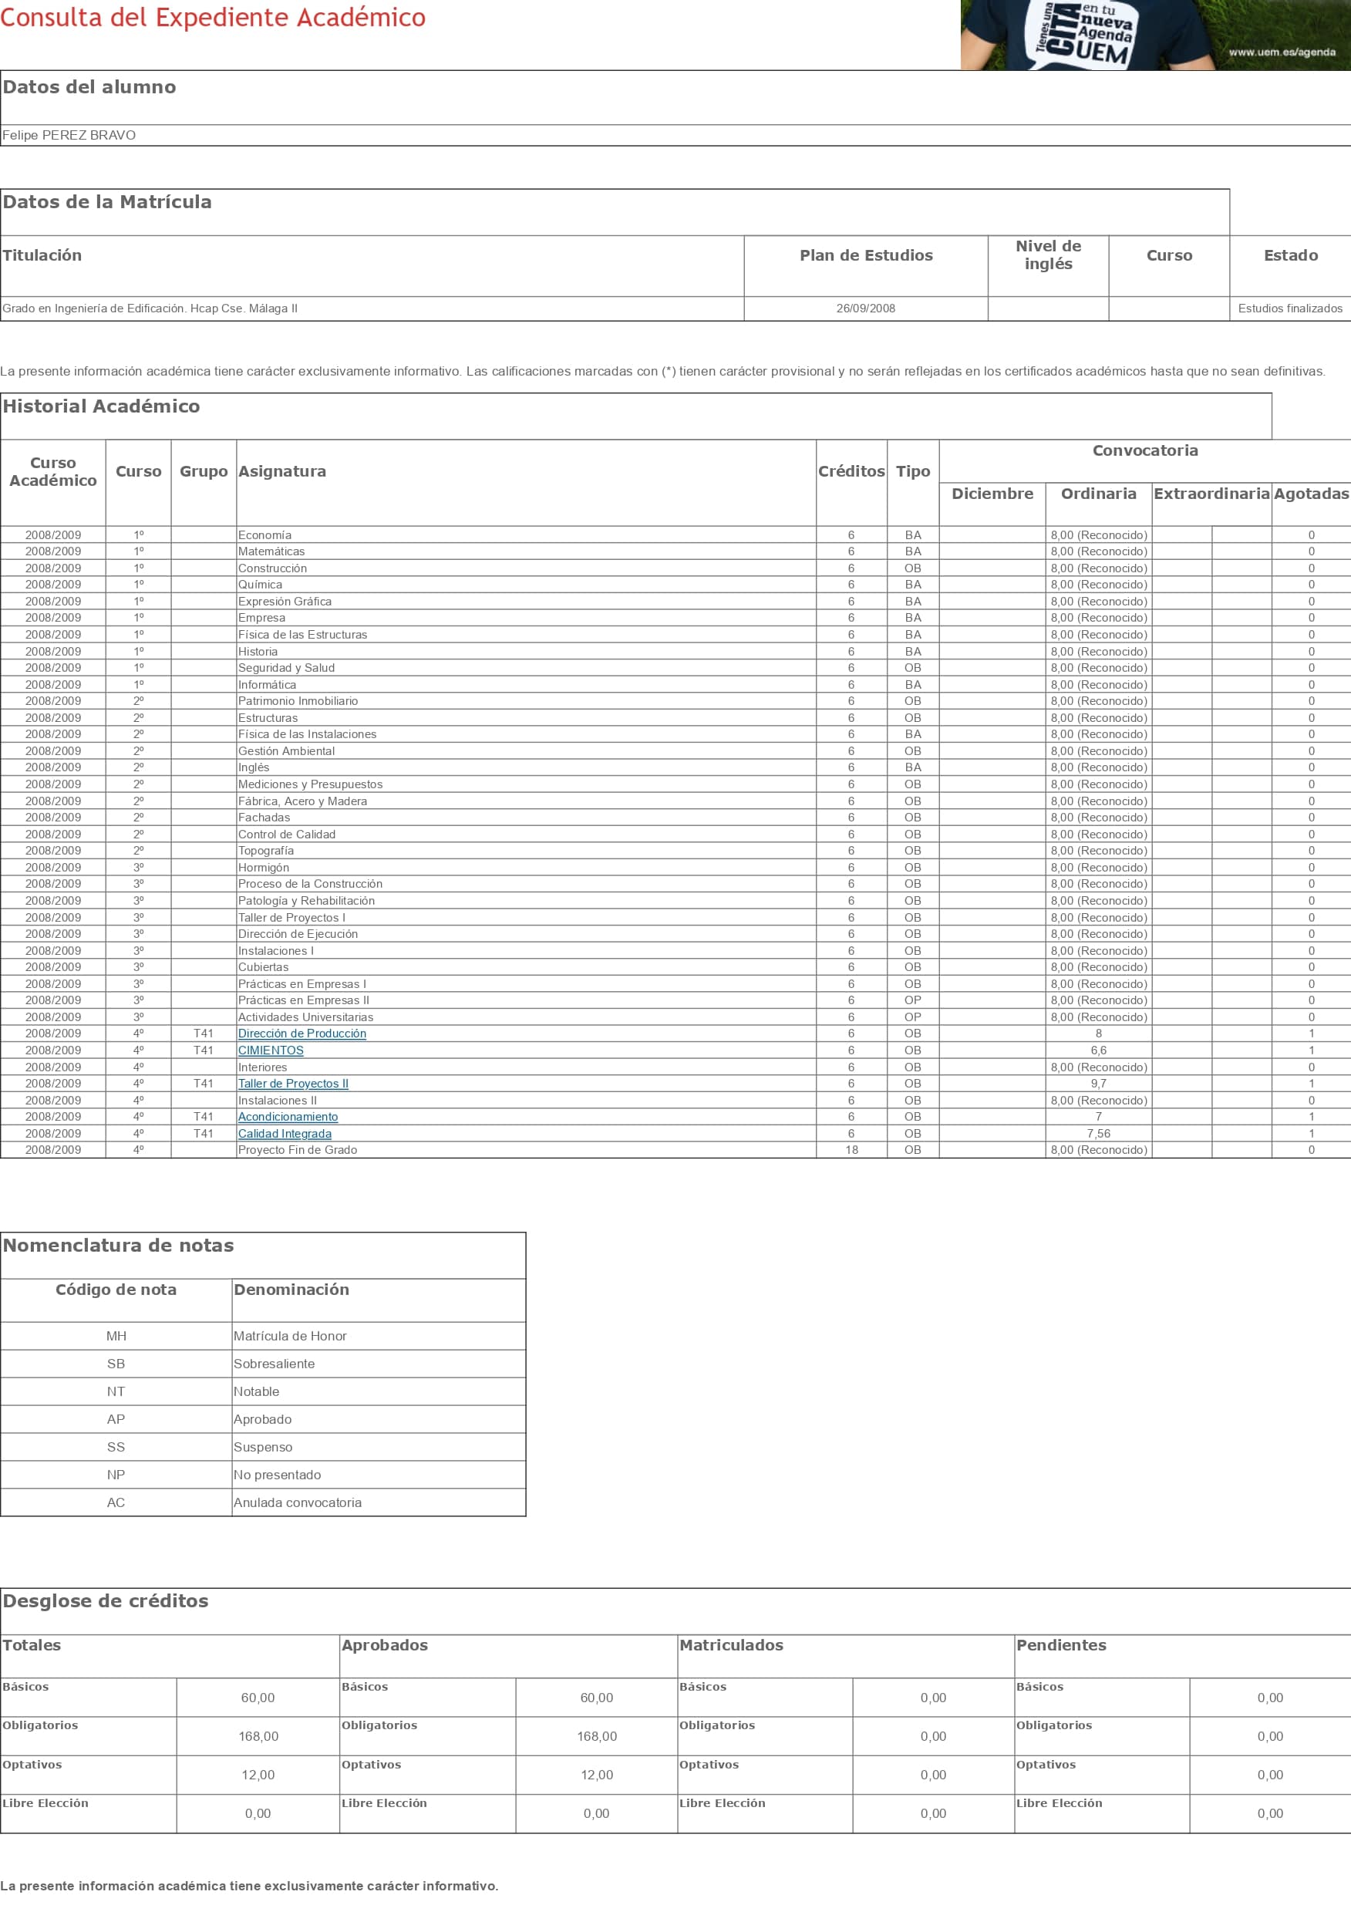The height and width of the screenshot is (1912, 1351).
Task: Click the Aprobados Obligatorios value 168,00
Action: [596, 1736]
